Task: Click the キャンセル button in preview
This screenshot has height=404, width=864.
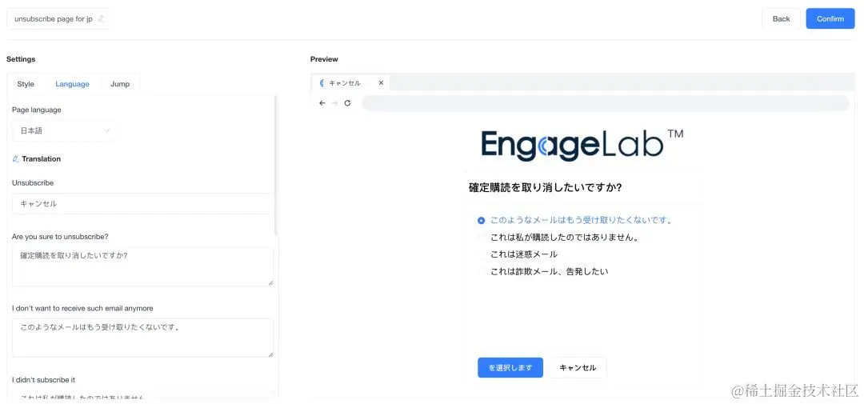Action: click(x=578, y=368)
